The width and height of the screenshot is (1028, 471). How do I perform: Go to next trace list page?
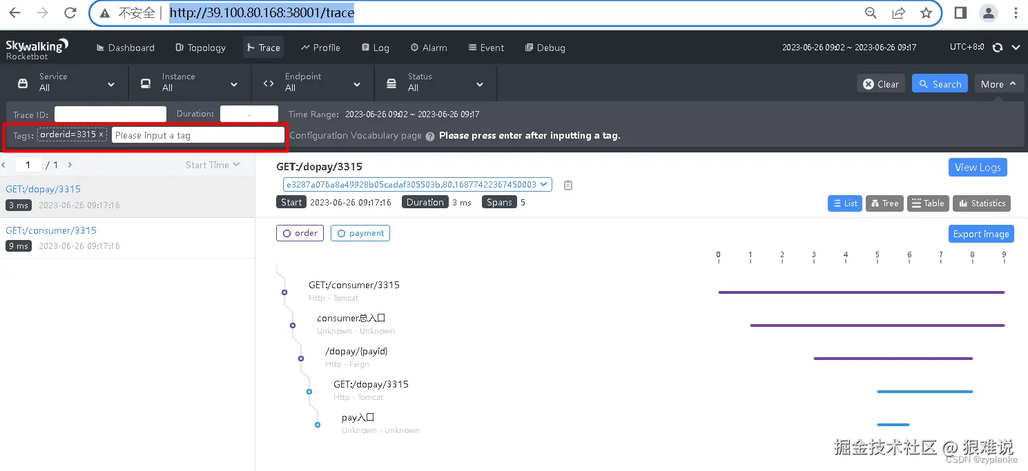click(x=70, y=165)
